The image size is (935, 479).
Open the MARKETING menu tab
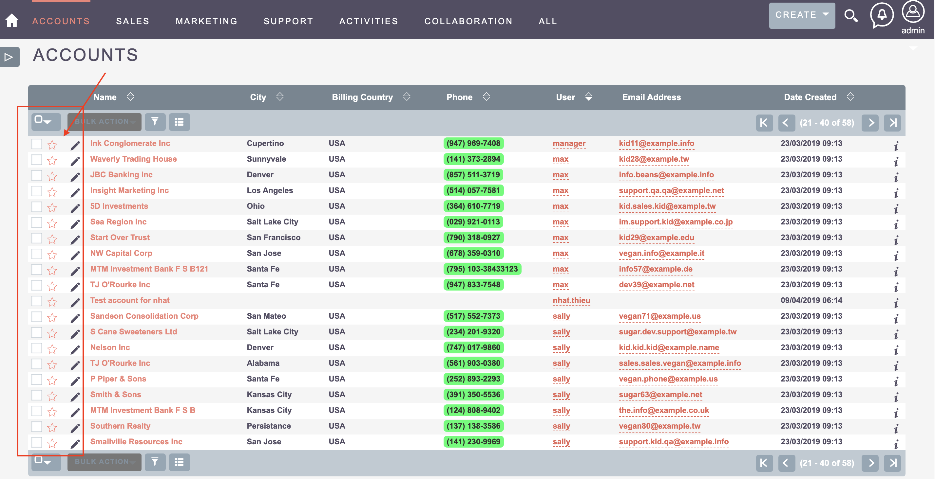[x=207, y=20]
